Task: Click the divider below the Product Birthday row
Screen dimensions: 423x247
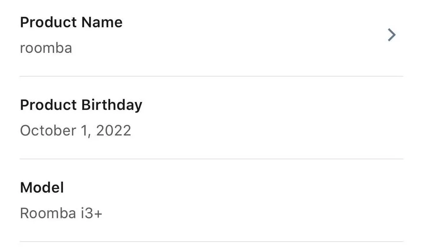Action: (211, 159)
